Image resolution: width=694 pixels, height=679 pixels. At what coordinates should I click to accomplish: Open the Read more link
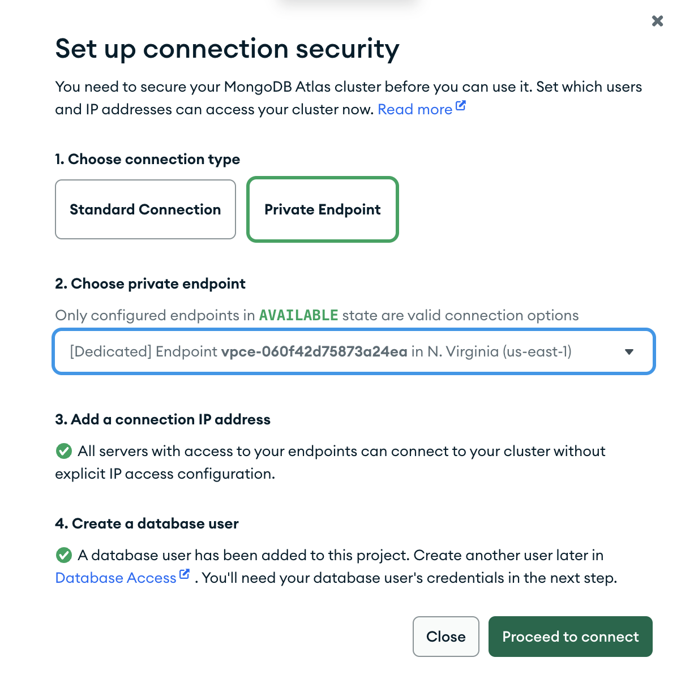tap(415, 109)
